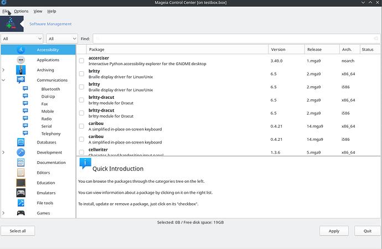Click the Software Management link
This screenshot has width=382, height=249.
point(50,24)
